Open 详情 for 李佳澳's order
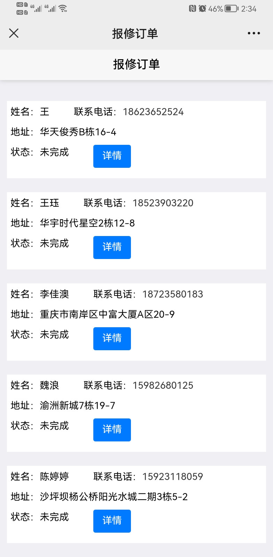 coord(112,339)
